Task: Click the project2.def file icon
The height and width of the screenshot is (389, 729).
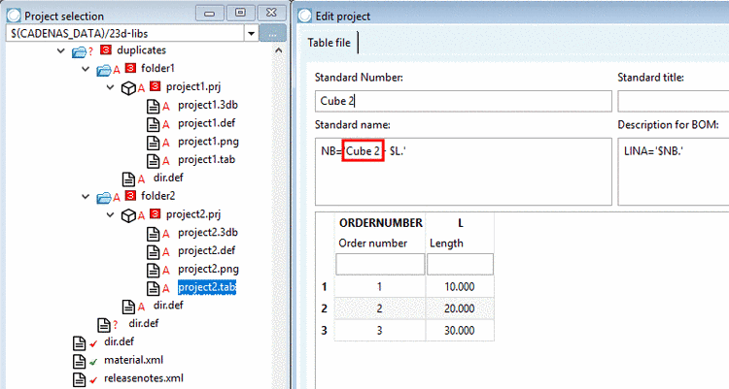Action: pos(153,251)
